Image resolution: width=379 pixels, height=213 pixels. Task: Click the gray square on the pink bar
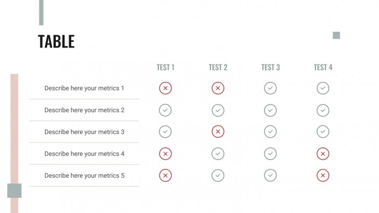14,190
